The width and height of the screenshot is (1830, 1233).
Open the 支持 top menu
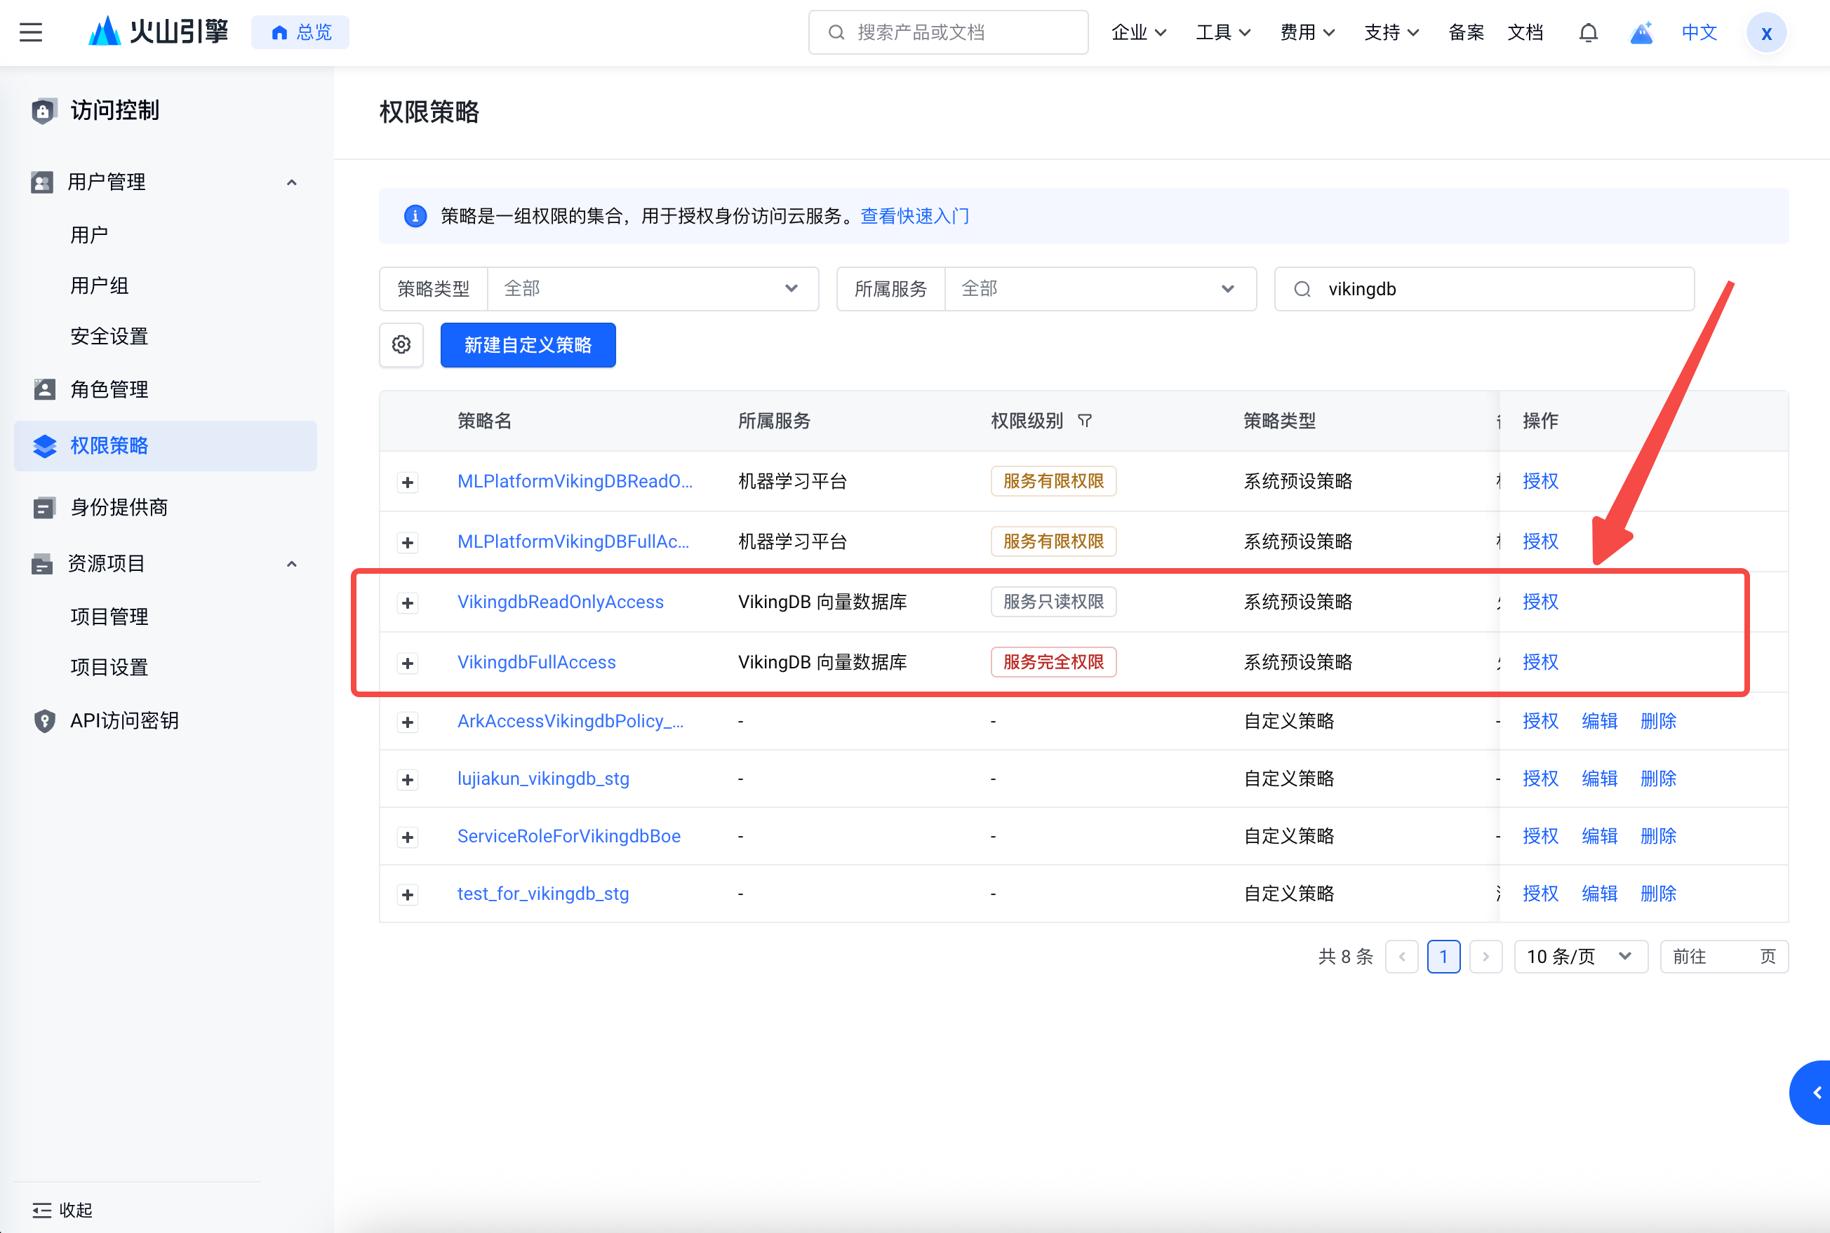(1391, 32)
